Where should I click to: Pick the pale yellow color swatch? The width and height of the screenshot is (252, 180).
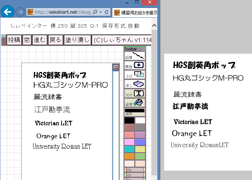point(140,149)
